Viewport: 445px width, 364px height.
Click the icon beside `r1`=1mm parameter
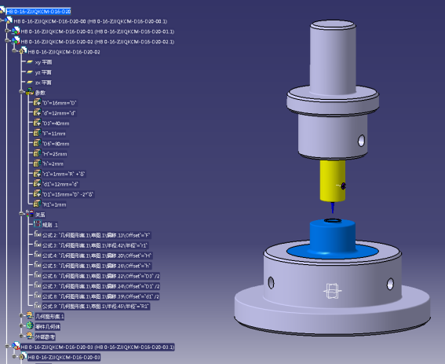click(37, 174)
